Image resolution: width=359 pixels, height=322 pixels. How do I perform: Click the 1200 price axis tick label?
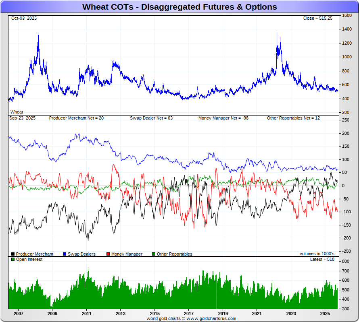click(x=347, y=43)
